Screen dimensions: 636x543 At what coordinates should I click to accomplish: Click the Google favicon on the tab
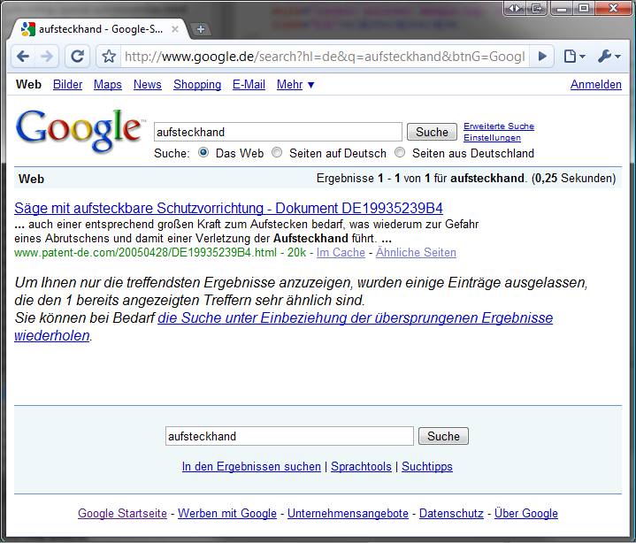tap(27, 29)
